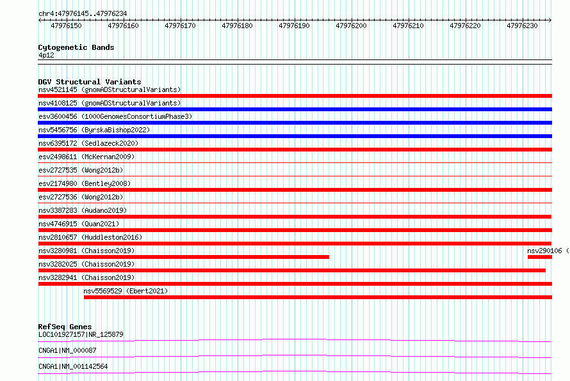Click the chr4:47976145..47976234 coordinate label
This screenshot has height=381, width=570.
click(83, 14)
